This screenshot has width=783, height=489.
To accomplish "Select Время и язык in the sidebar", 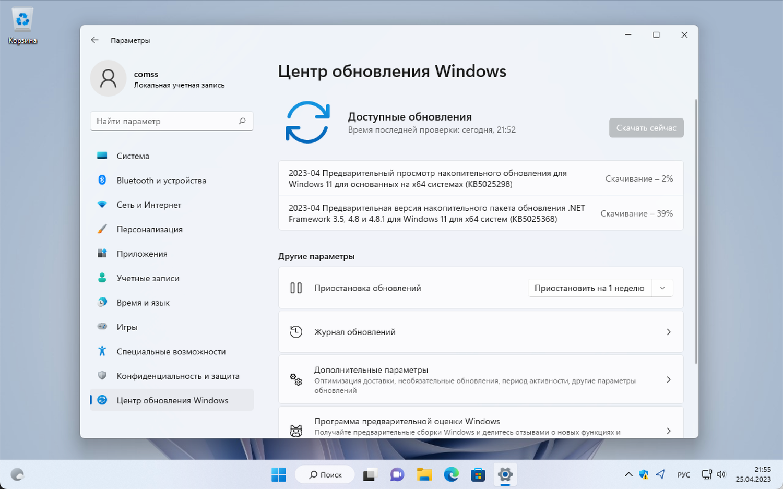I will [172, 303].
